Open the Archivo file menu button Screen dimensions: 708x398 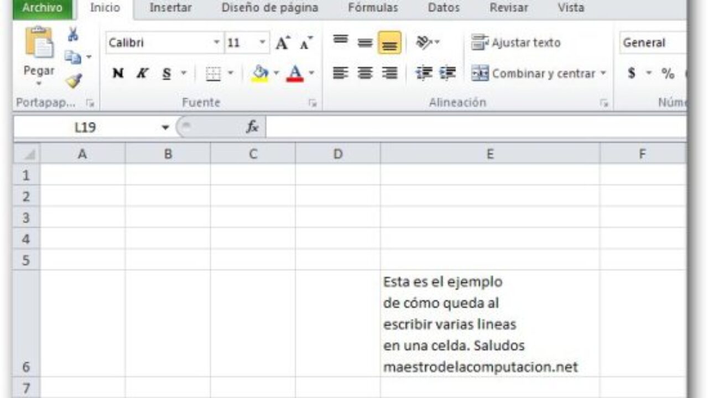[42, 8]
